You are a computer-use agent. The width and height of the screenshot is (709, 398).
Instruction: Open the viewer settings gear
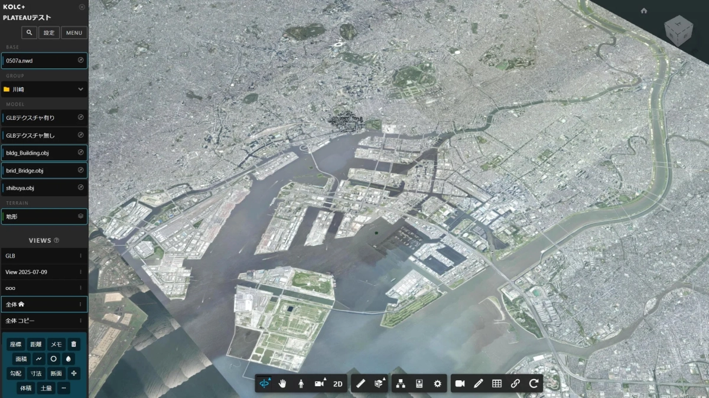click(x=437, y=383)
